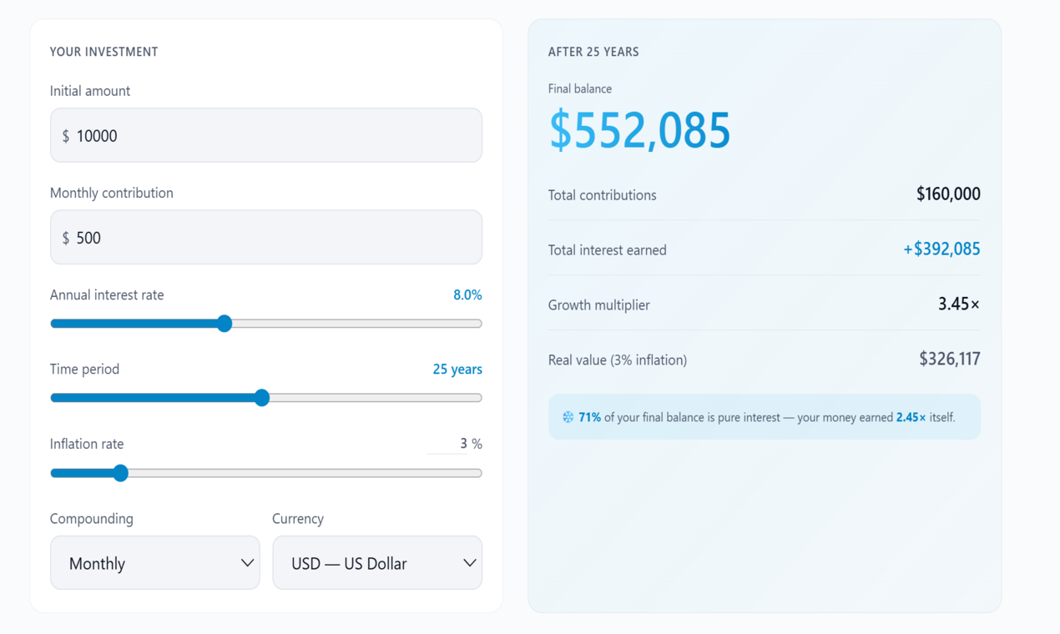Click the Time period slider handle
This screenshot has height=634, width=1060.
click(x=262, y=398)
